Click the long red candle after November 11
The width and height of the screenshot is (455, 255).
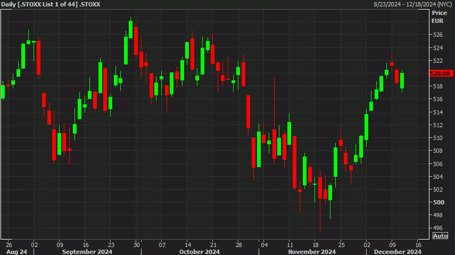pos(294,162)
